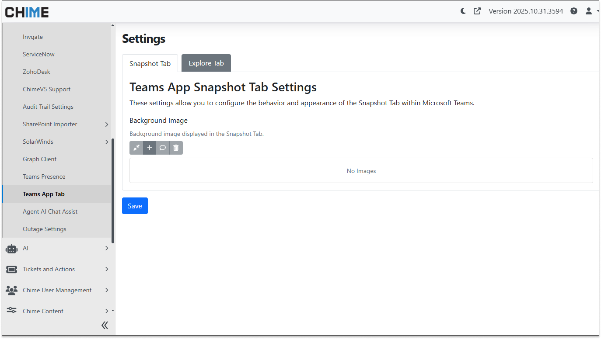Click the AI robot icon

coord(12,249)
